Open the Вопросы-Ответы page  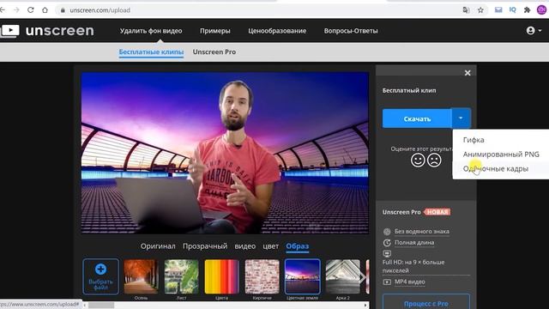click(351, 31)
